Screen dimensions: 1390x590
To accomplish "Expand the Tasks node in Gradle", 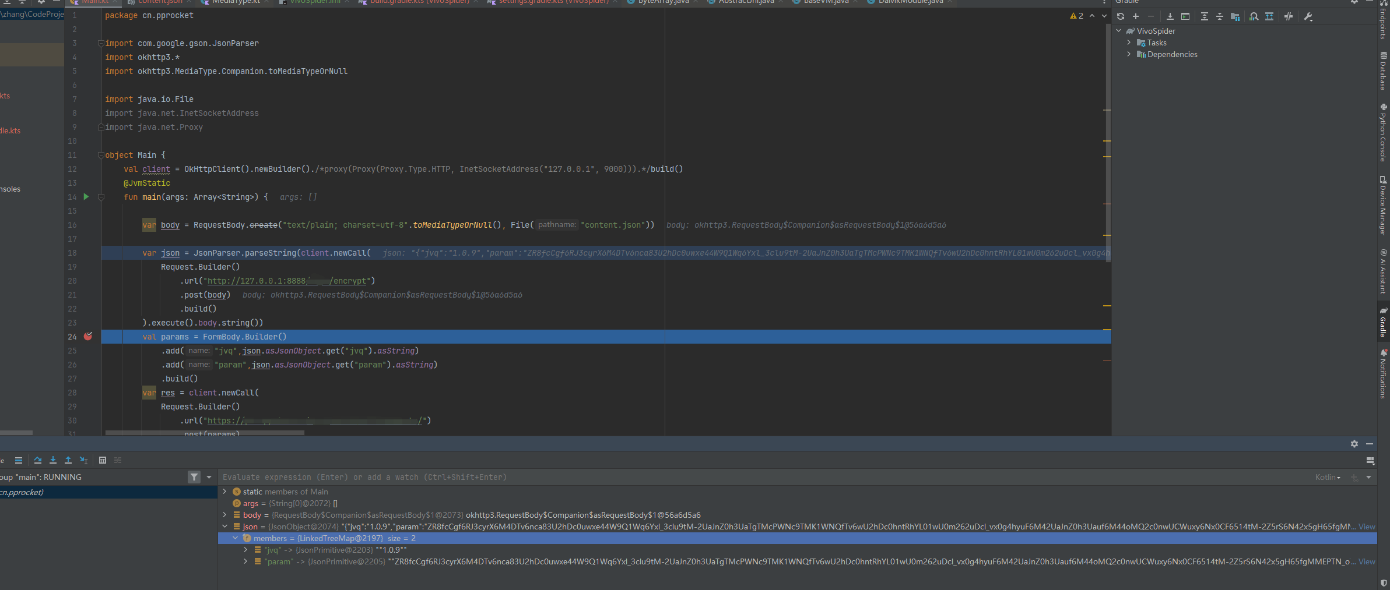I will 1129,43.
